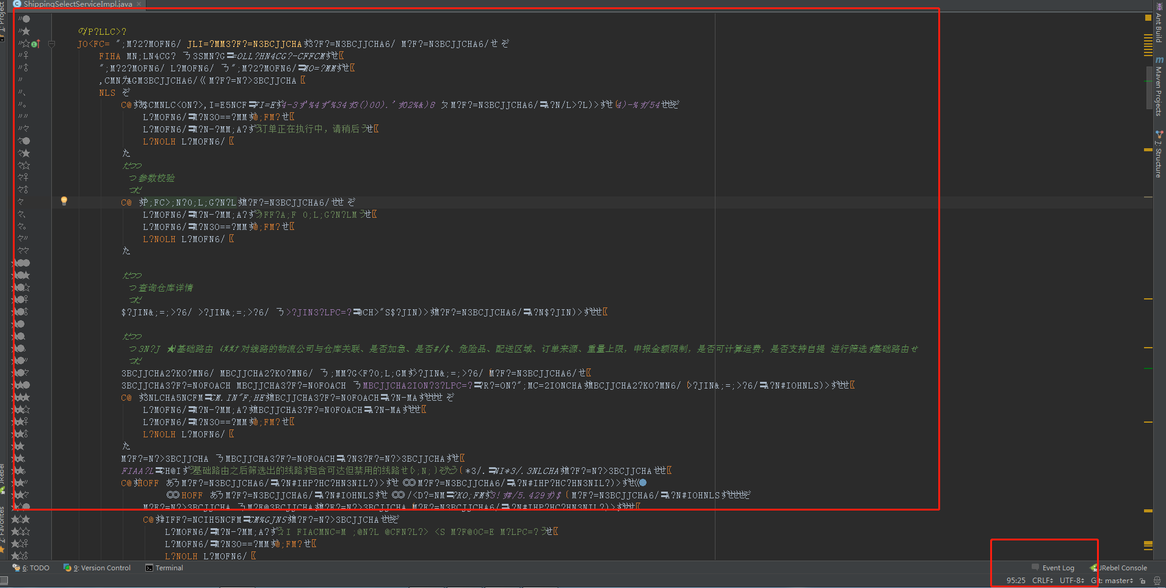Click the Ant Build icon on right stripe
Viewport: 1166px width, 588px height.
point(1159,6)
